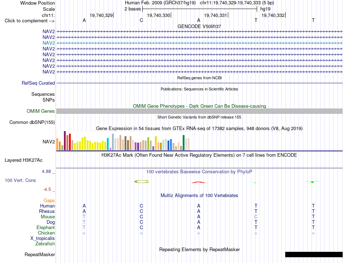
Task: Click the Elephant alignment row label
Action: coord(45,227)
